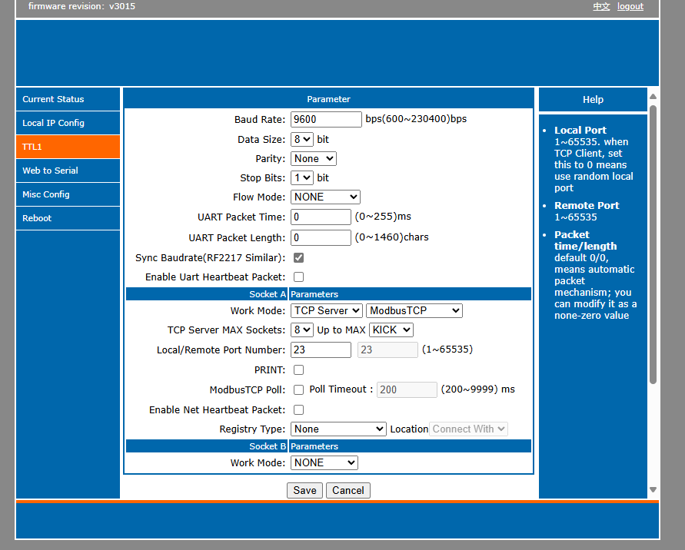Open the ModbusTCP protocol dropdown
This screenshot has width=685, height=550.
tap(414, 311)
